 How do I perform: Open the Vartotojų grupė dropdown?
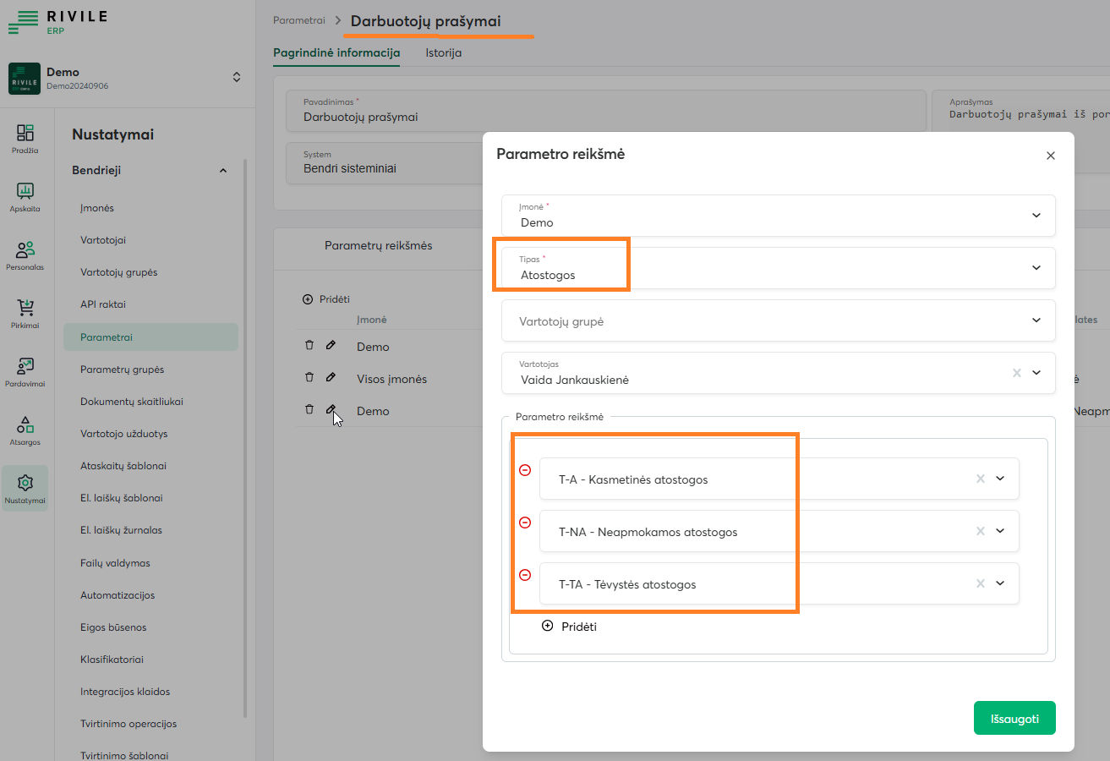coord(1036,320)
